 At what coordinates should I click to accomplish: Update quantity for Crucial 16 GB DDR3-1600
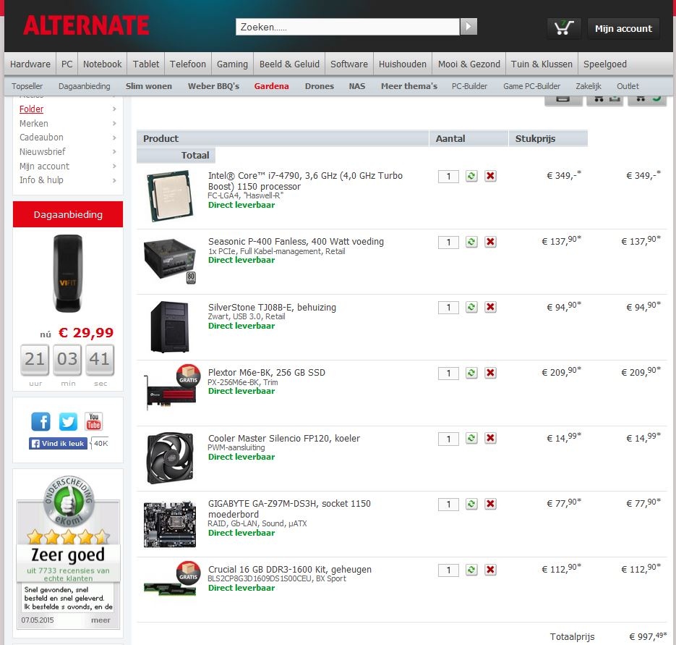(471, 570)
